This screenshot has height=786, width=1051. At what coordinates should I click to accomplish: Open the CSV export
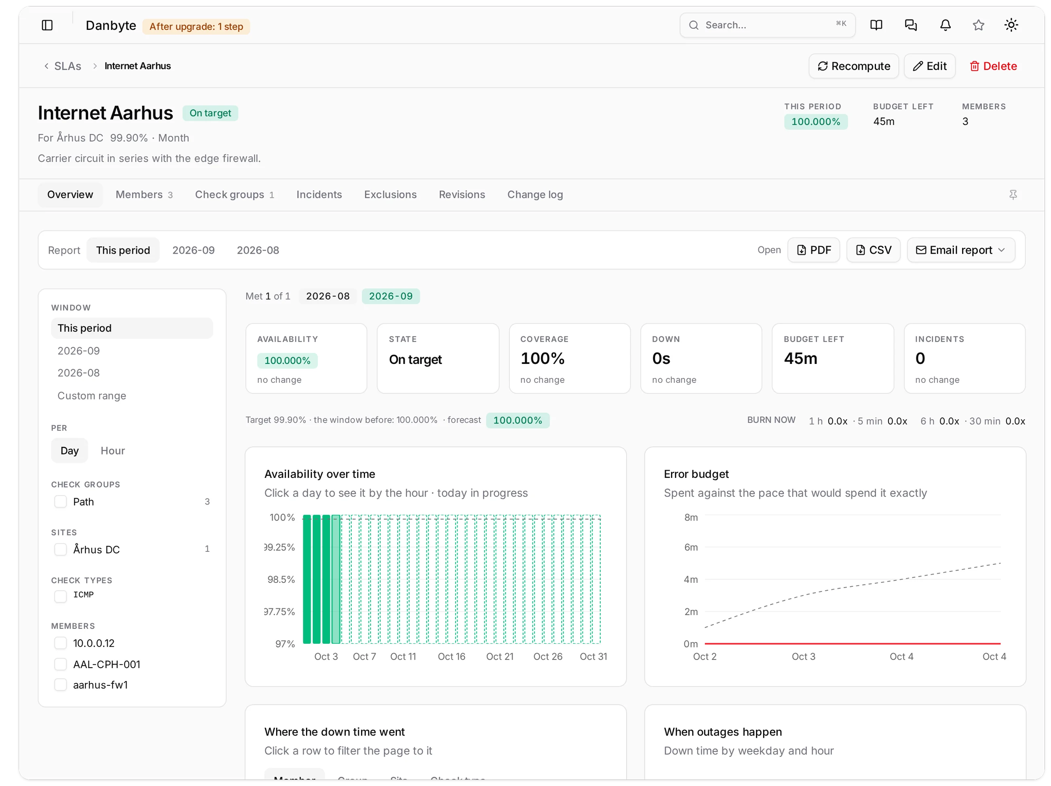[873, 250]
